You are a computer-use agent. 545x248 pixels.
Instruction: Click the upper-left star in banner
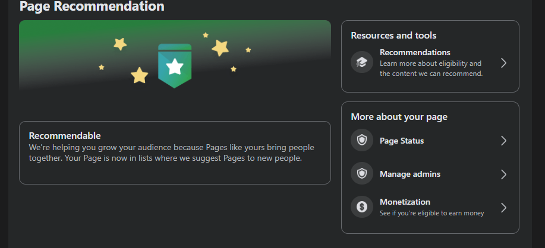(120, 44)
